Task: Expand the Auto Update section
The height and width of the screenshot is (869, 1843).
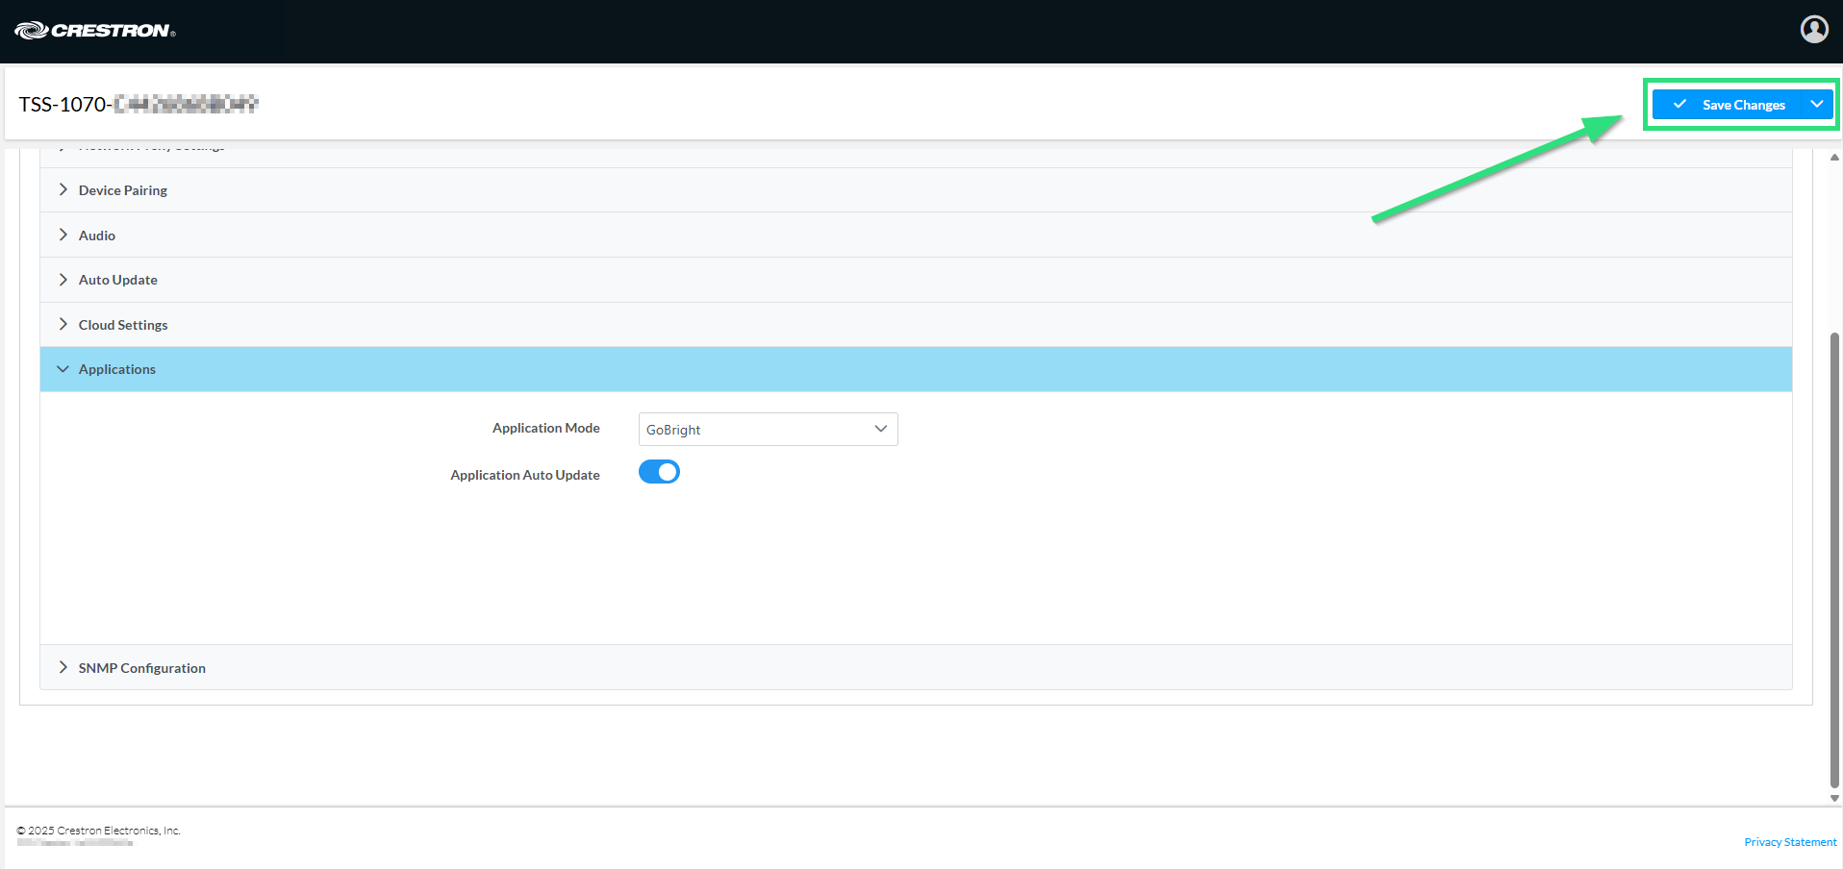Action: 118,280
